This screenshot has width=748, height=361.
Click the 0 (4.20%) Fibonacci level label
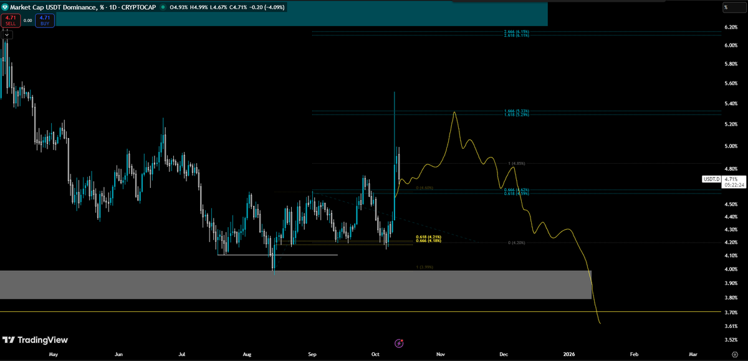tap(517, 242)
